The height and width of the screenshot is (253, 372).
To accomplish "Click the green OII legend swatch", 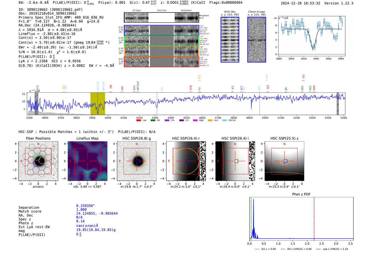I will [x=153, y=121].
